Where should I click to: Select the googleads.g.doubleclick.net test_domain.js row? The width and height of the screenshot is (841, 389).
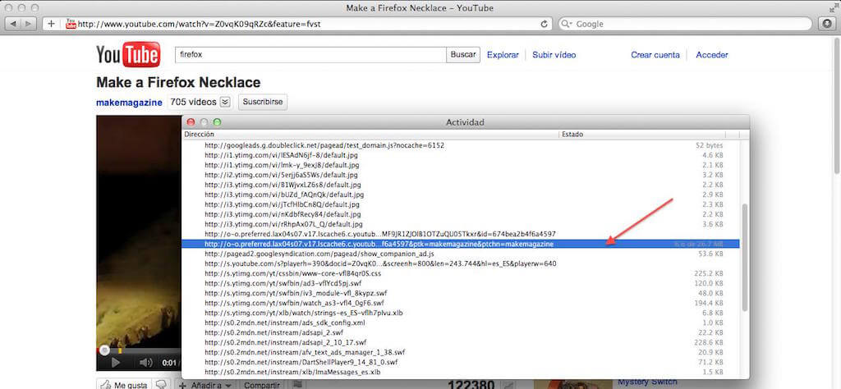pyautogui.click(x=462, y=146)
